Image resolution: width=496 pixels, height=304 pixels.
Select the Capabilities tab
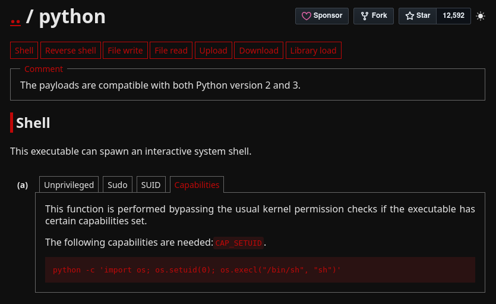coord(197,185)
